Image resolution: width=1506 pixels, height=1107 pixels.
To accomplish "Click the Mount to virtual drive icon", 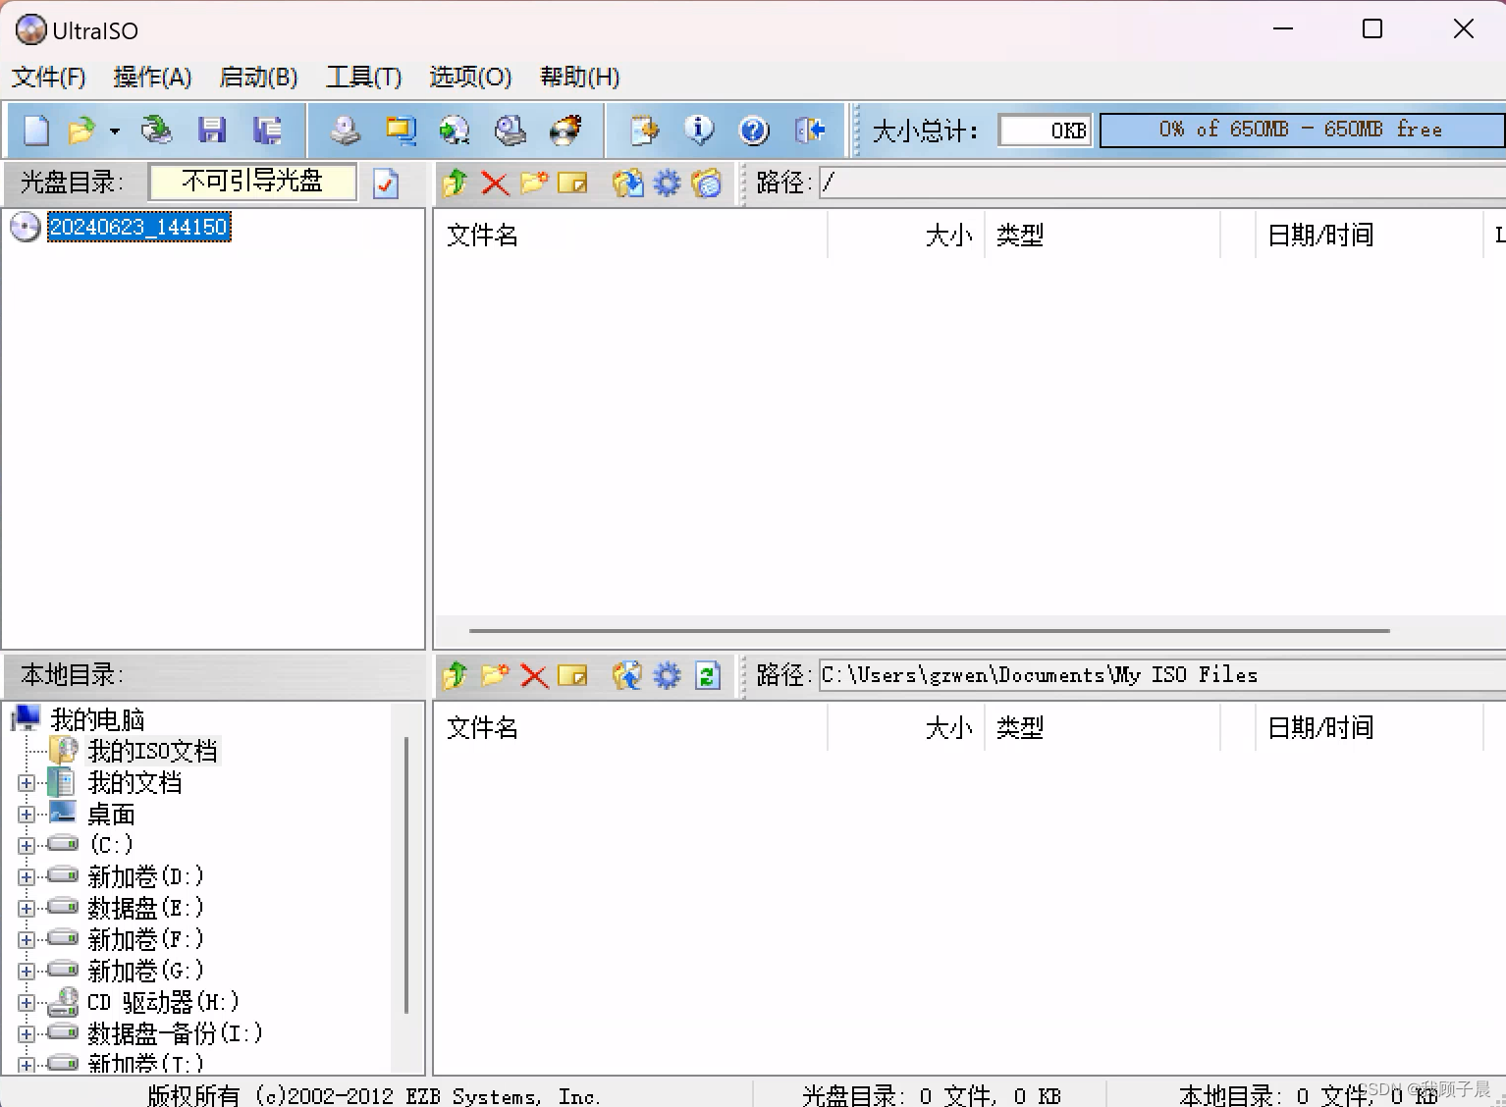I will tap(511, 130).
